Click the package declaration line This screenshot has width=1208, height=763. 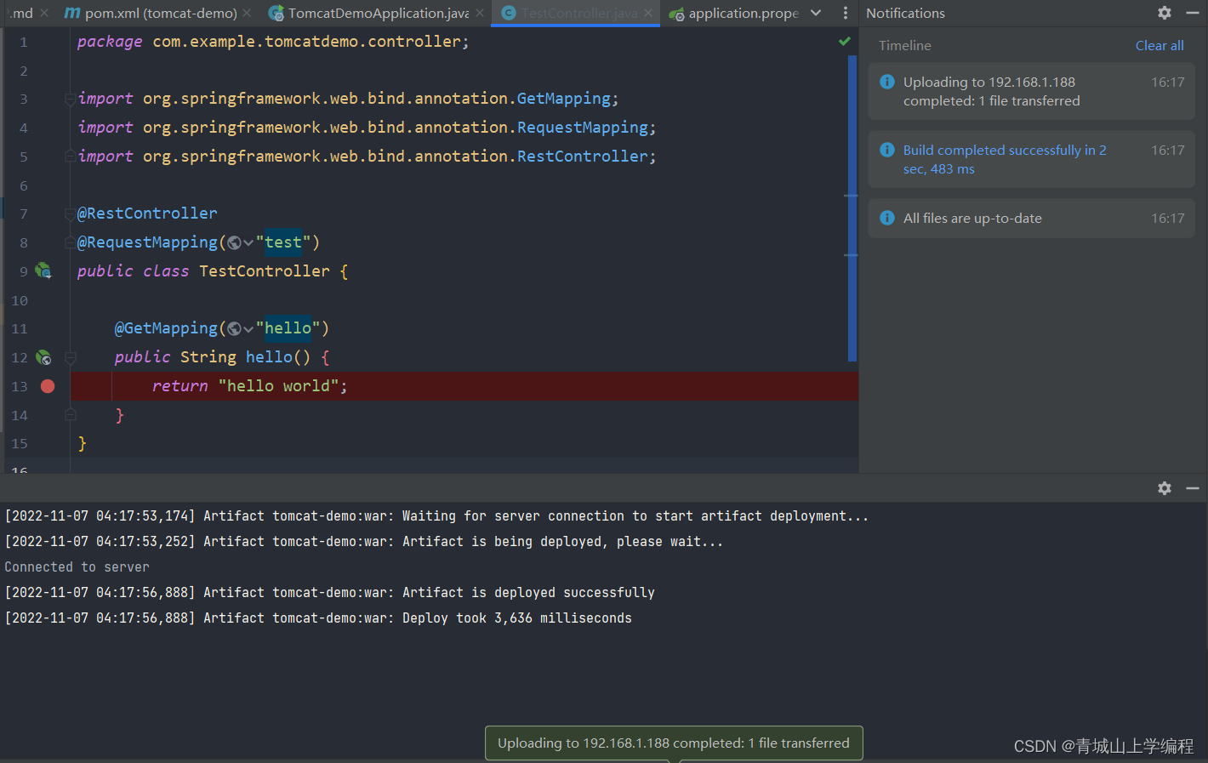(273, 42)
